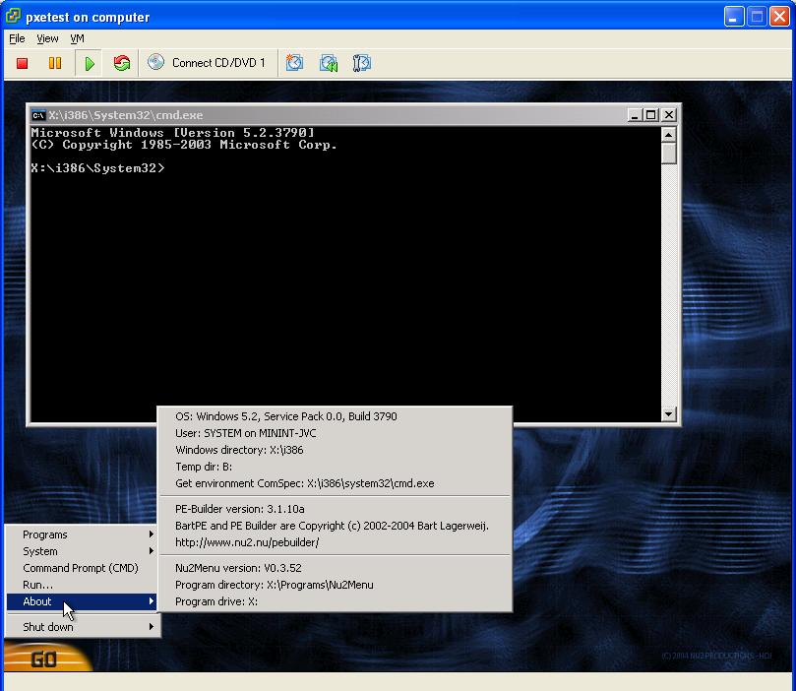Minimize the pxetest on computer window
Viewport: 796px width, 691px height.
733,17
